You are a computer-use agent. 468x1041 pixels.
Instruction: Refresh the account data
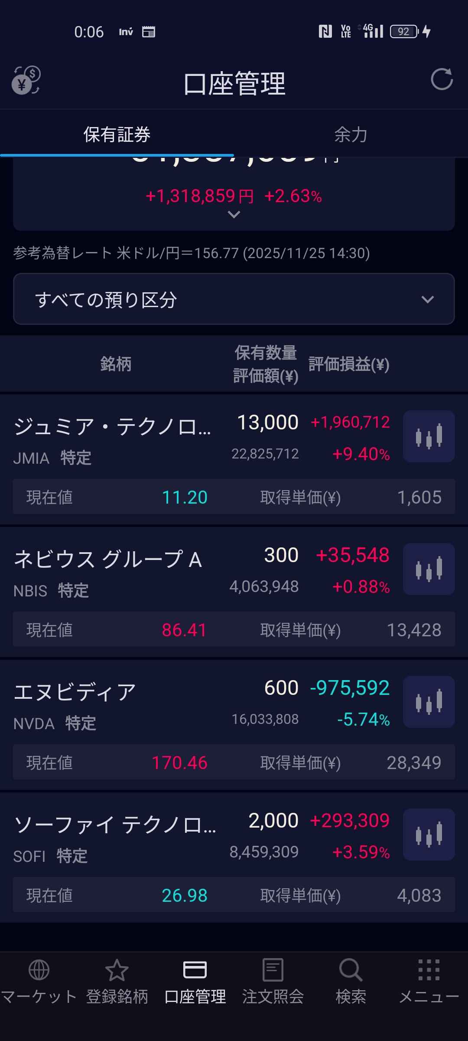tap(442, 79)
